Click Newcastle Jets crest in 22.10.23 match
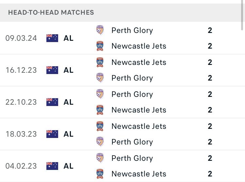 coord(100,110)
